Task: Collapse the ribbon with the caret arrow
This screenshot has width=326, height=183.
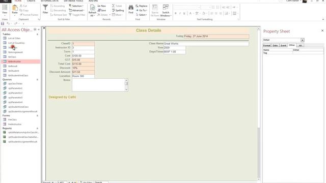Action: (323, 19)
